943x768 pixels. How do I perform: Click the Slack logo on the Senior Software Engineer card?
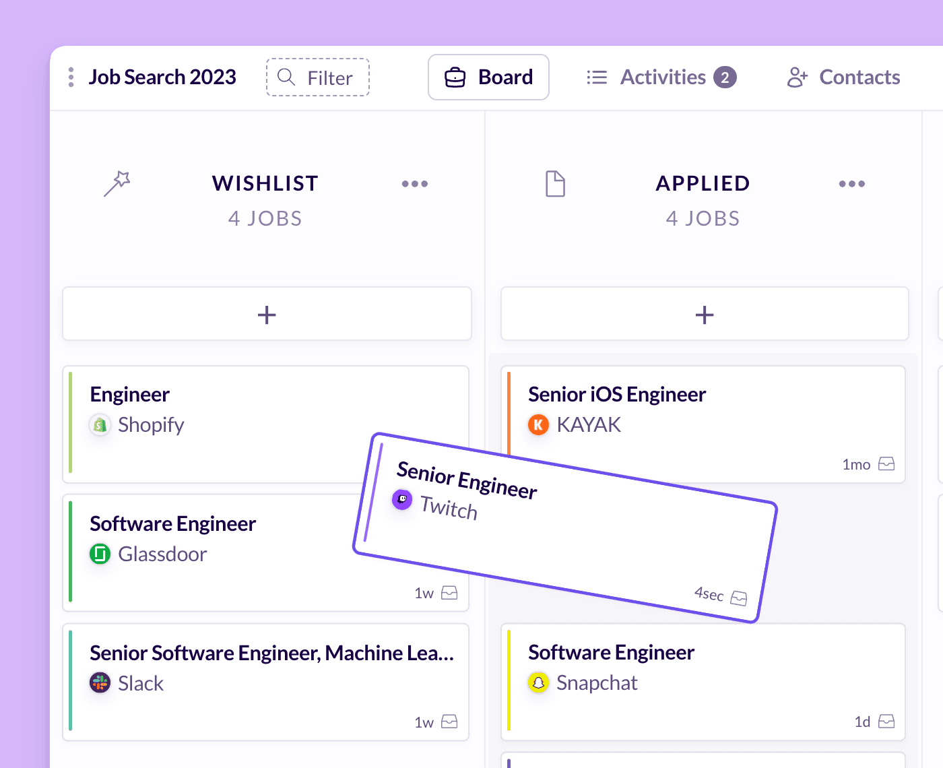[x=100, y=682]
